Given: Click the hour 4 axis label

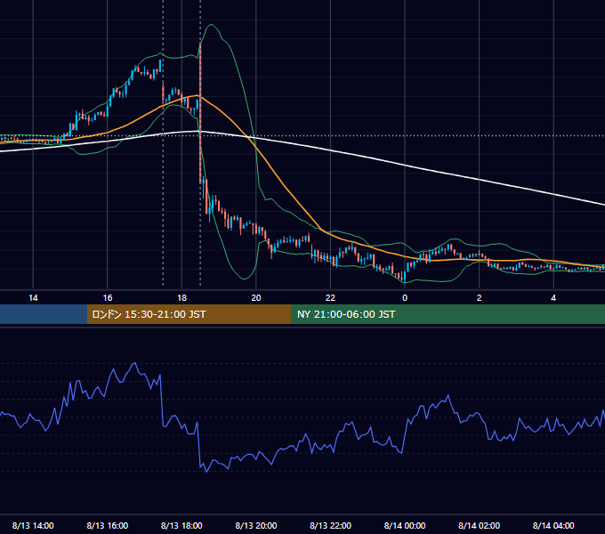Looking at the screenshot, I should click(553, 298).
